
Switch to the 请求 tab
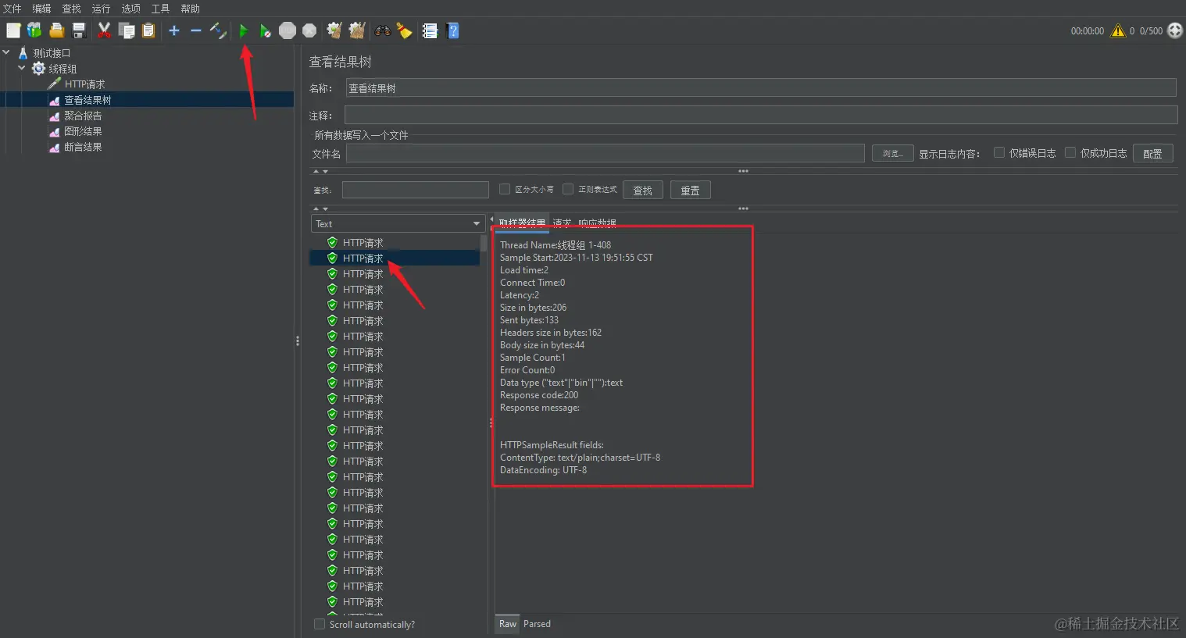[x=562, y=223]
